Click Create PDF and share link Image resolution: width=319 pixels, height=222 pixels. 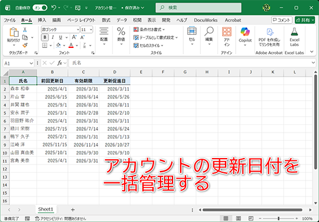click(269, 37)
